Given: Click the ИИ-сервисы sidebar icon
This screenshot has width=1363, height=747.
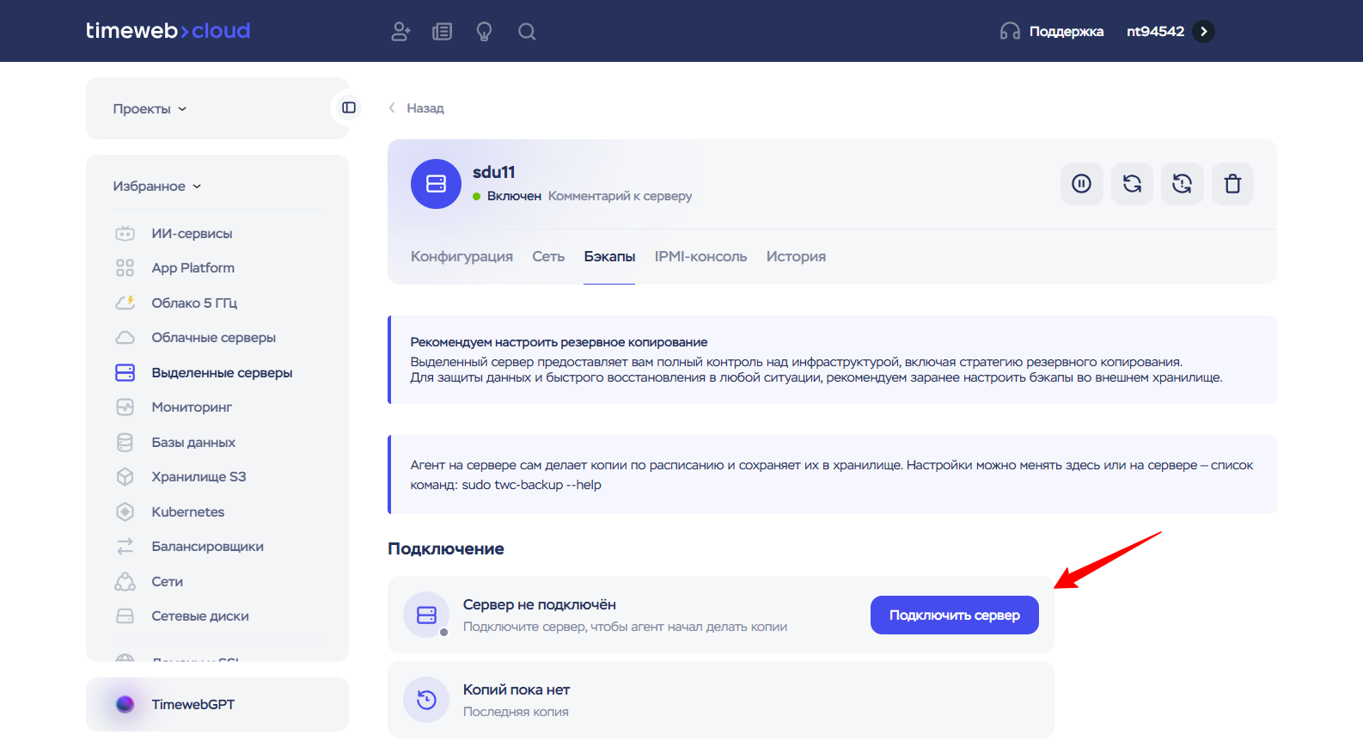Looking at the screenshot, I should [x=125, y=234].
